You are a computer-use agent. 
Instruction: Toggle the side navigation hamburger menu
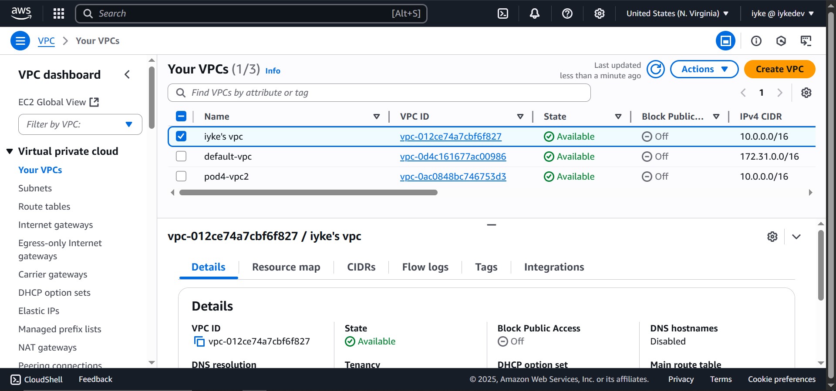(20, 41)
